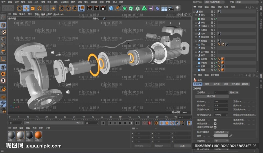Uncheck the 使用动画 checkbox
The width and height of the screenshot is (263, 153).
(215, 120)
